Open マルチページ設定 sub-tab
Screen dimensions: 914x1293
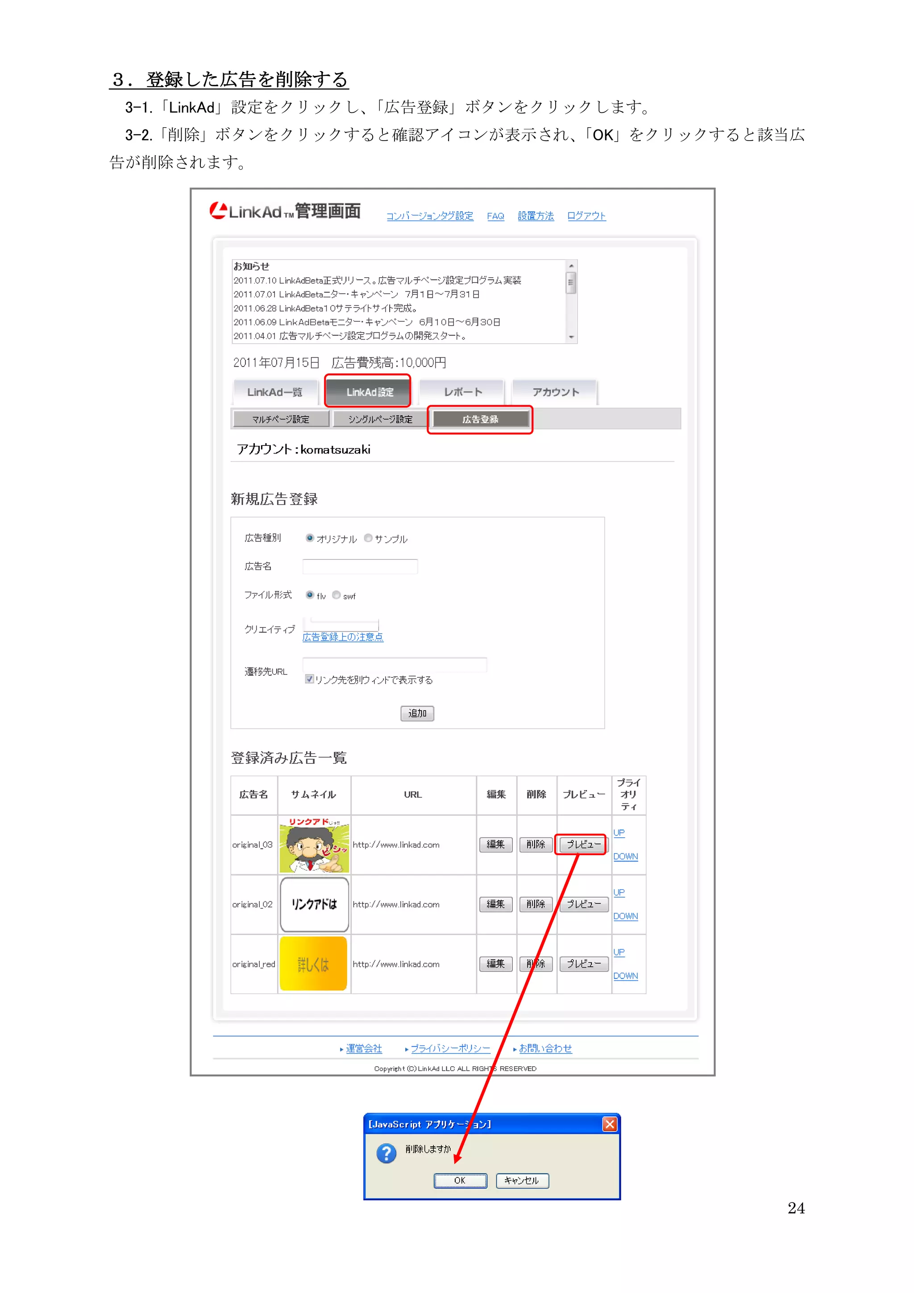tap(280, 419)
